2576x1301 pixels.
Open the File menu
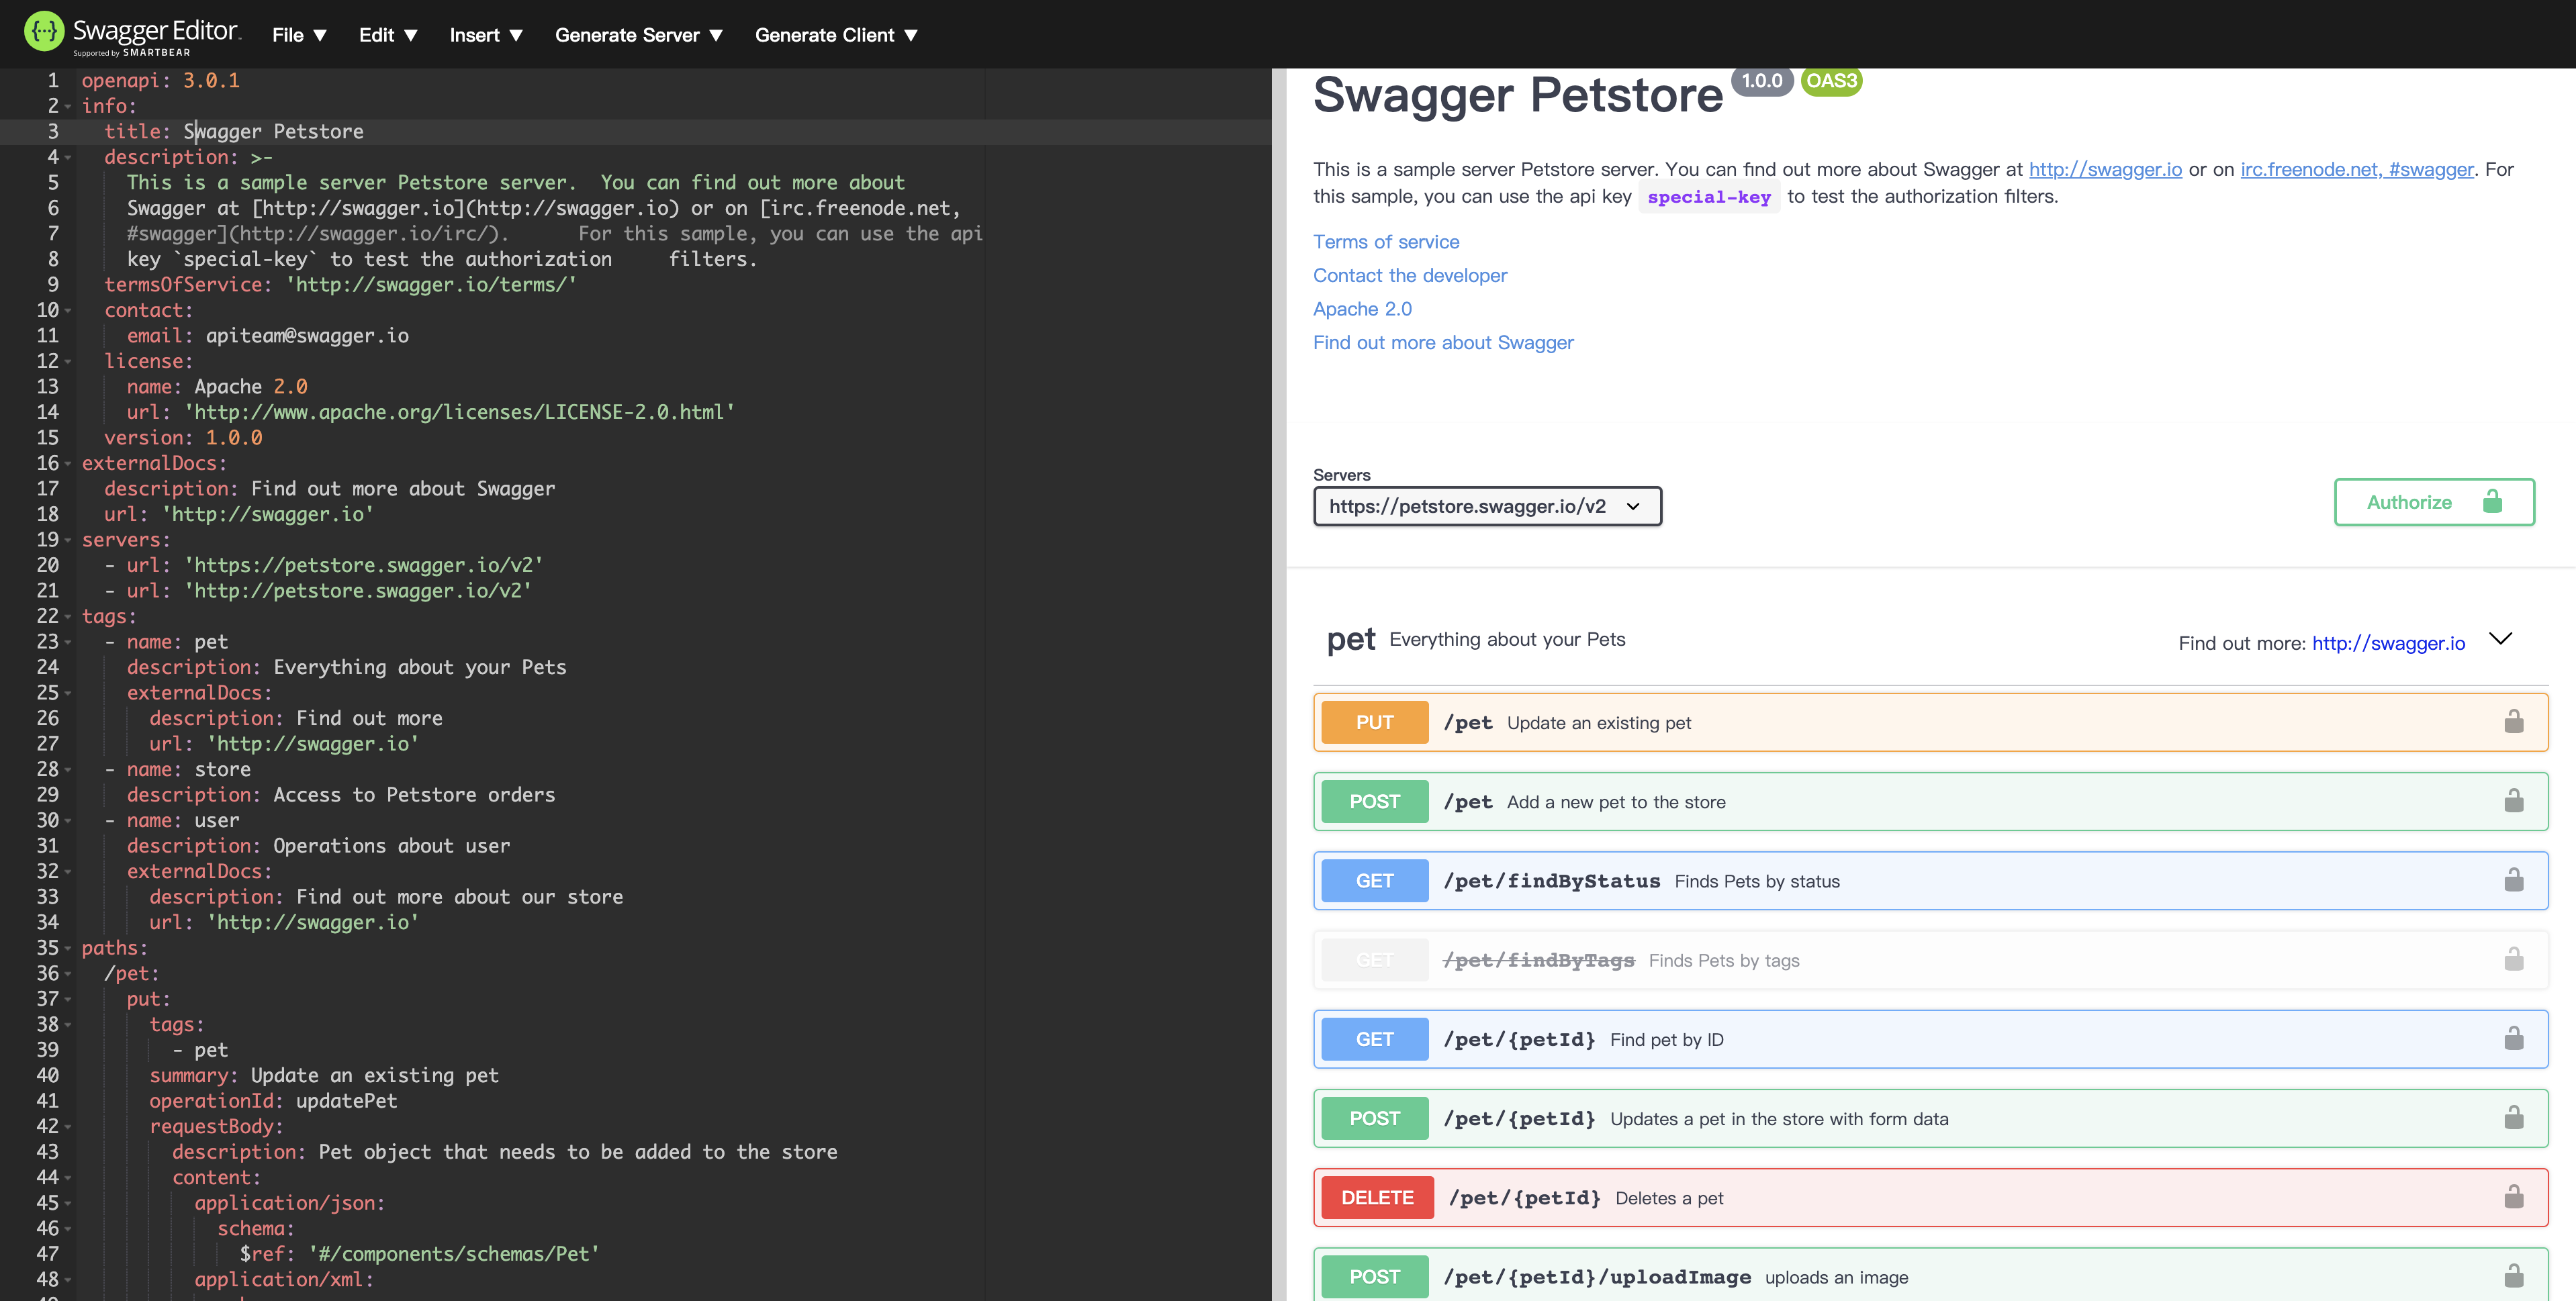pyautogui.click(x=299, y=35)
